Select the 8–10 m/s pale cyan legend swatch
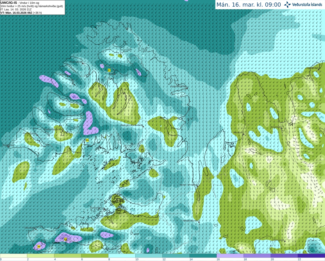Image resolution: width=325 pixels, height=261 pixels. coord(122,256)
